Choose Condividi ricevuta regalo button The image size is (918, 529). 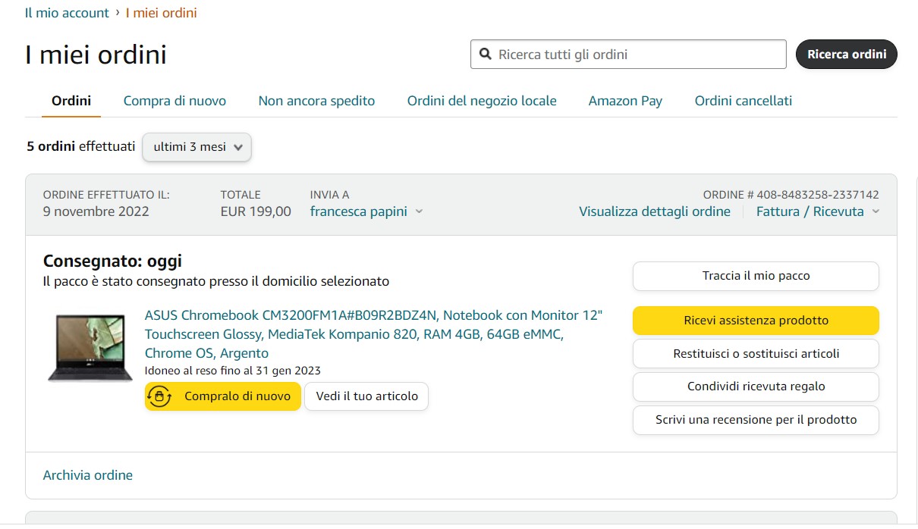(x=756, y=387)
